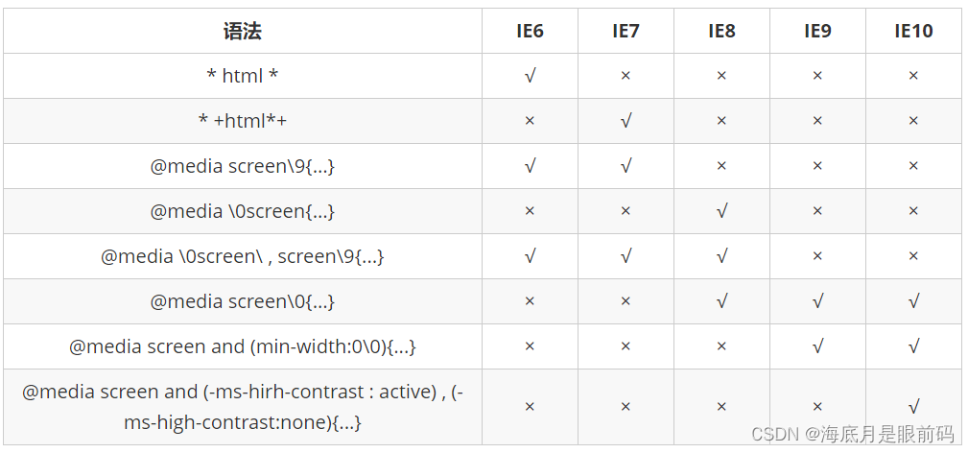Click the IE6 column header
The height and width of the screenshot is (453, 968).
tap(530, 31)
